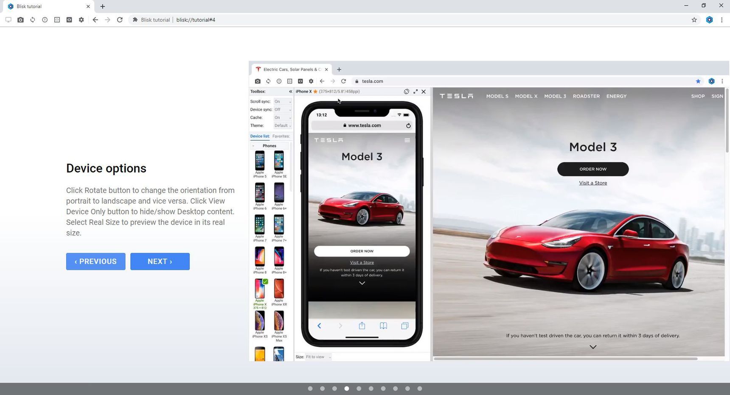The height and width of the screenshot is (395, 730).
Task: Tap the blue back arrow in the phone's bottom bar
Action: point(319,325)
